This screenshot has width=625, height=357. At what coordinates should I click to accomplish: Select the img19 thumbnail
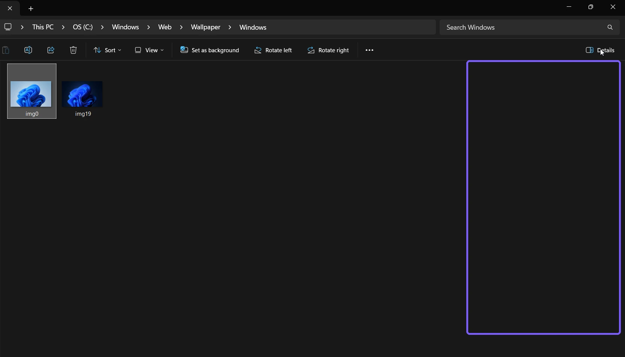click(x=82, y=94)
